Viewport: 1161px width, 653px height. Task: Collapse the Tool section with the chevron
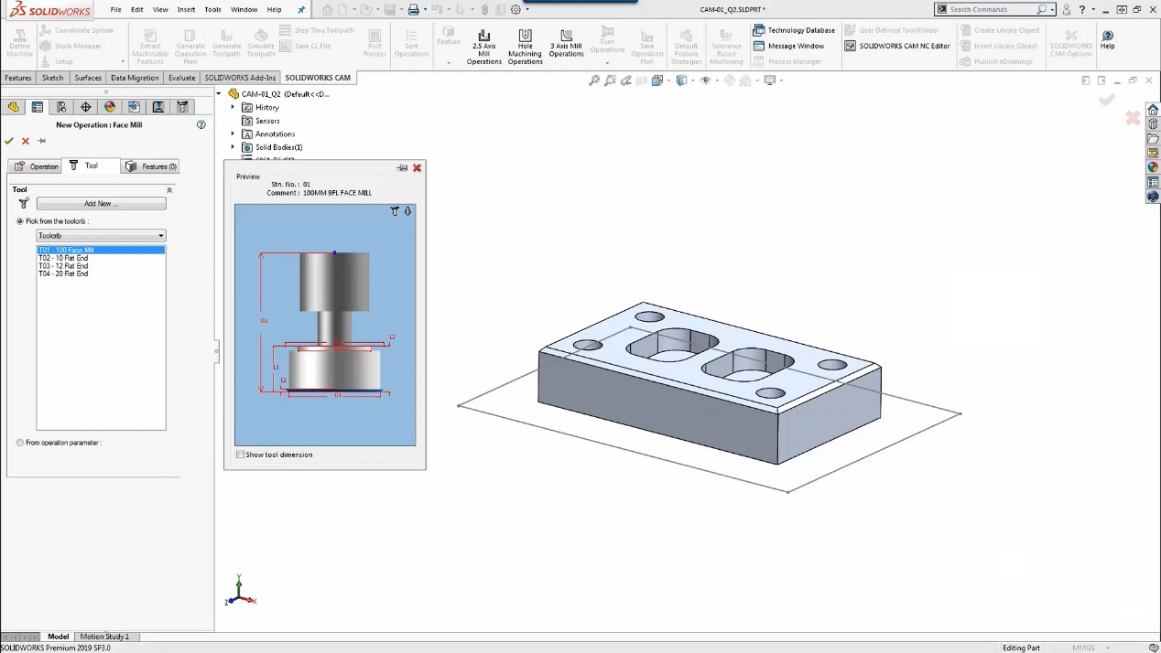tap(169, 189)
